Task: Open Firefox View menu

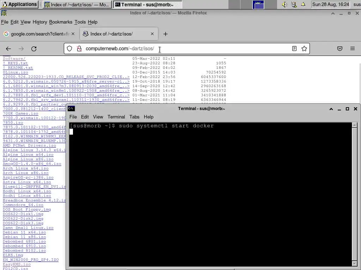Action: (x=25, y=22)
